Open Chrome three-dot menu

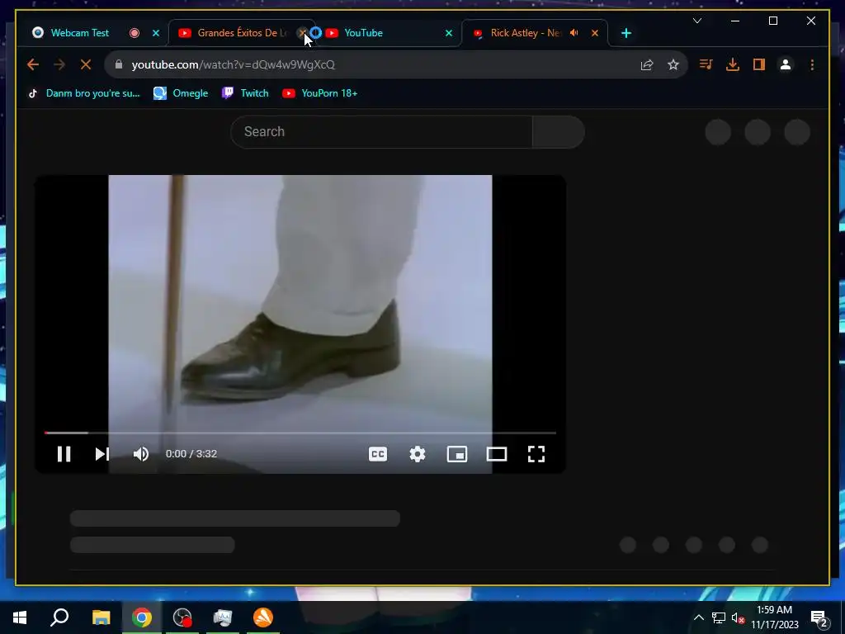(812, 64)
